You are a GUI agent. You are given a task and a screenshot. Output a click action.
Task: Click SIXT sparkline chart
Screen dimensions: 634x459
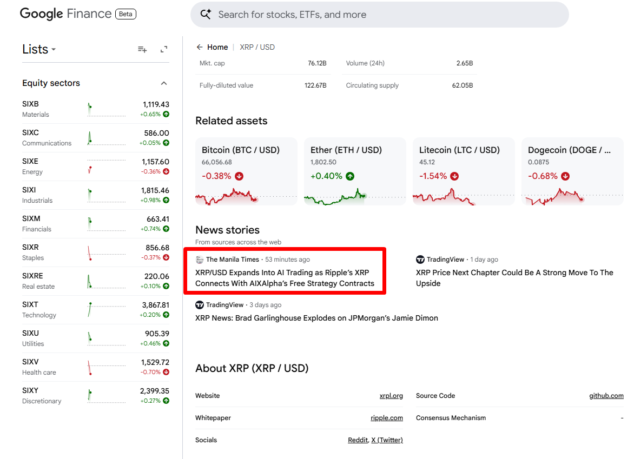click(x=107, y=309)
